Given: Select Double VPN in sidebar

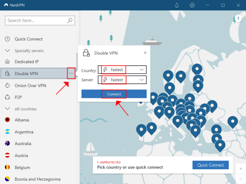Looking at the screenshot, I should coord(26,74).
